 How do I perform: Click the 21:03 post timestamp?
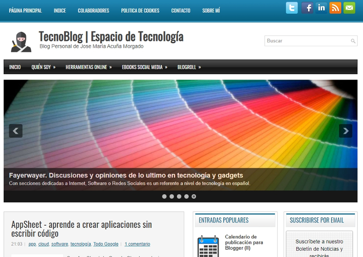[x=17, y=244]
